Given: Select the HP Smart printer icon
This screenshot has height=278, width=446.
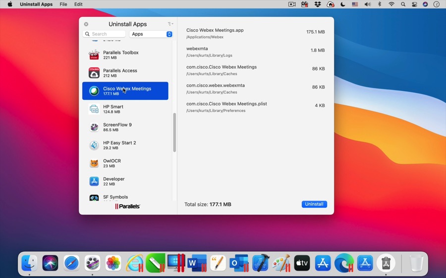Looking at the screenshot, I should coord(94,109).
